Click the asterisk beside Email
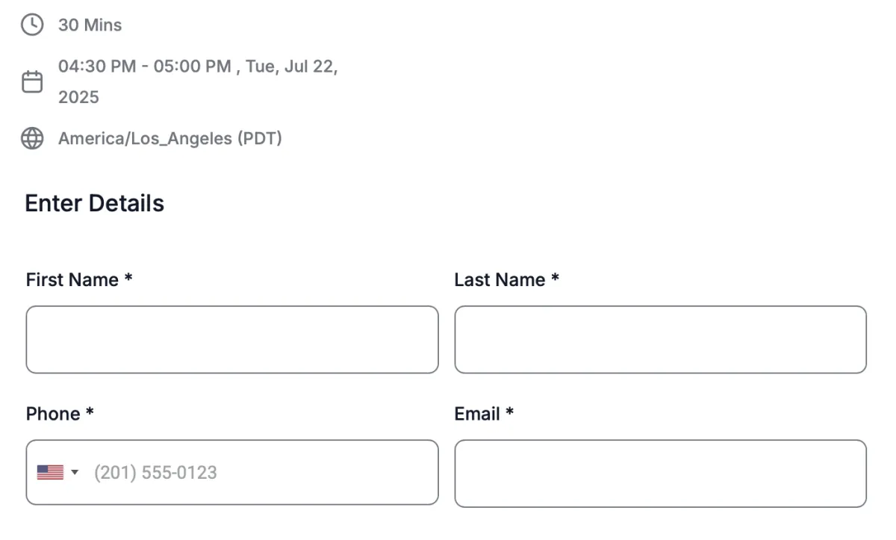Viewport: 896px width, 540px height. point(510,412)
